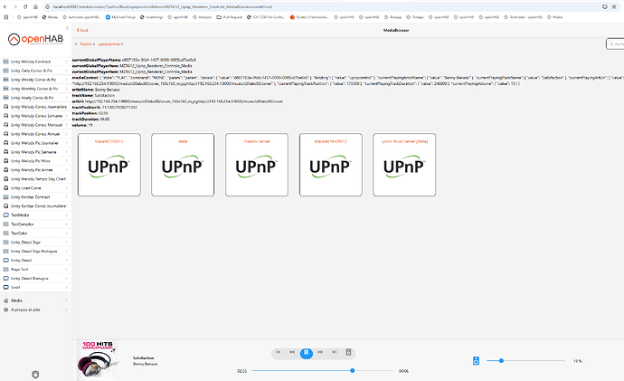Image resolution: width=624 pixels, height=381 pixels.
Task: Click icon beside Linky Melody Conso Semaine
Action: [6, 116]
